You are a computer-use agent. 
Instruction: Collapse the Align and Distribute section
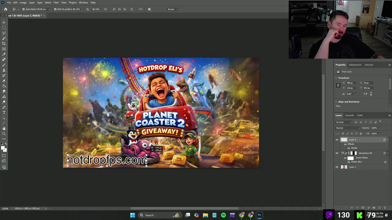(x=336, y=102)
